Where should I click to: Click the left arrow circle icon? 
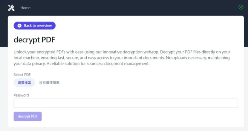click(x=19, y=26)
